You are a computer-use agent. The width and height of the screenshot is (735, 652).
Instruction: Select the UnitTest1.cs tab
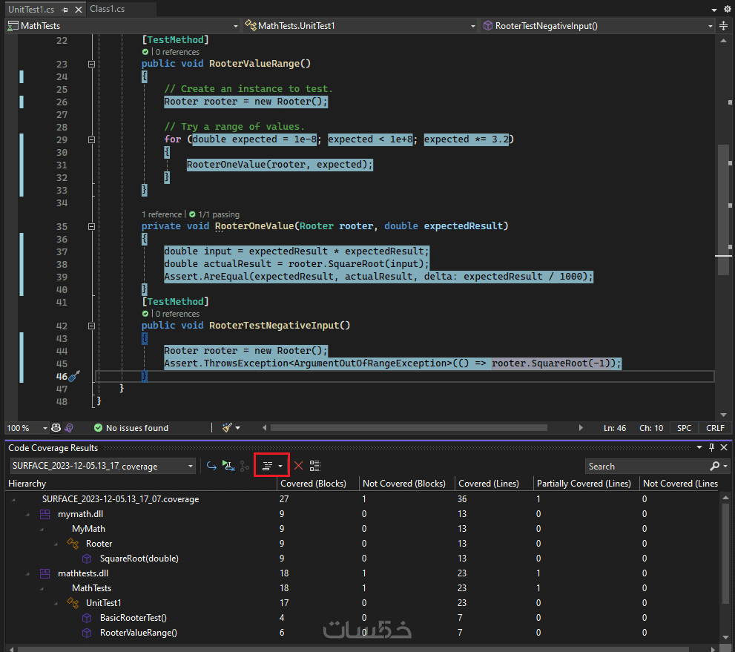[x=31, y=9]
